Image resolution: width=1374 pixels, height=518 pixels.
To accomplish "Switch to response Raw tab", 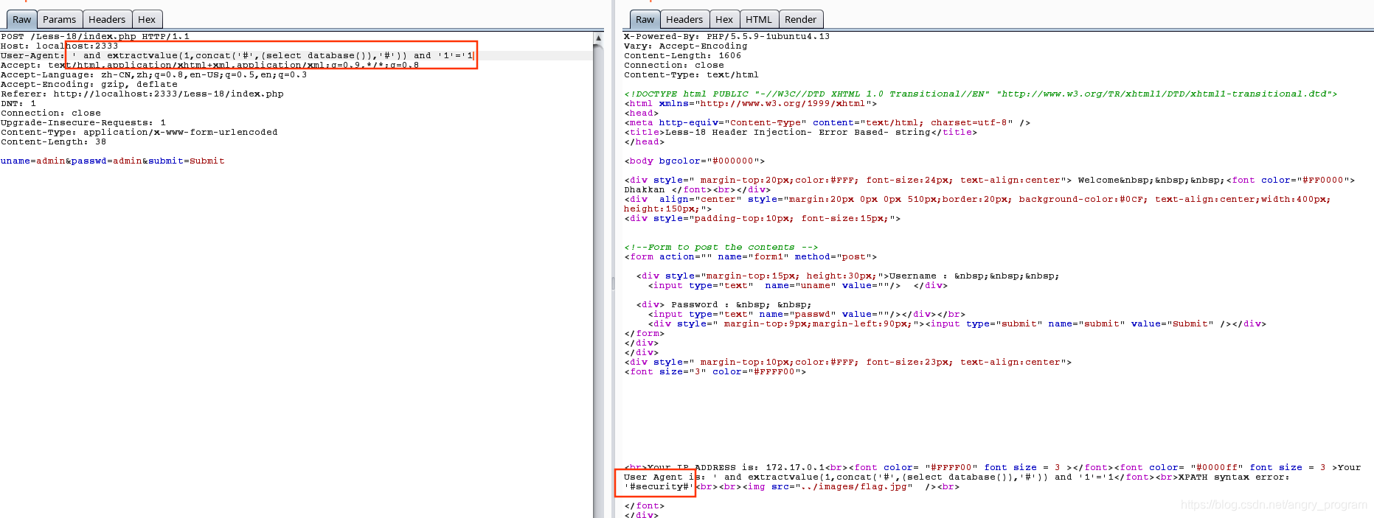I will pos(645,20).
